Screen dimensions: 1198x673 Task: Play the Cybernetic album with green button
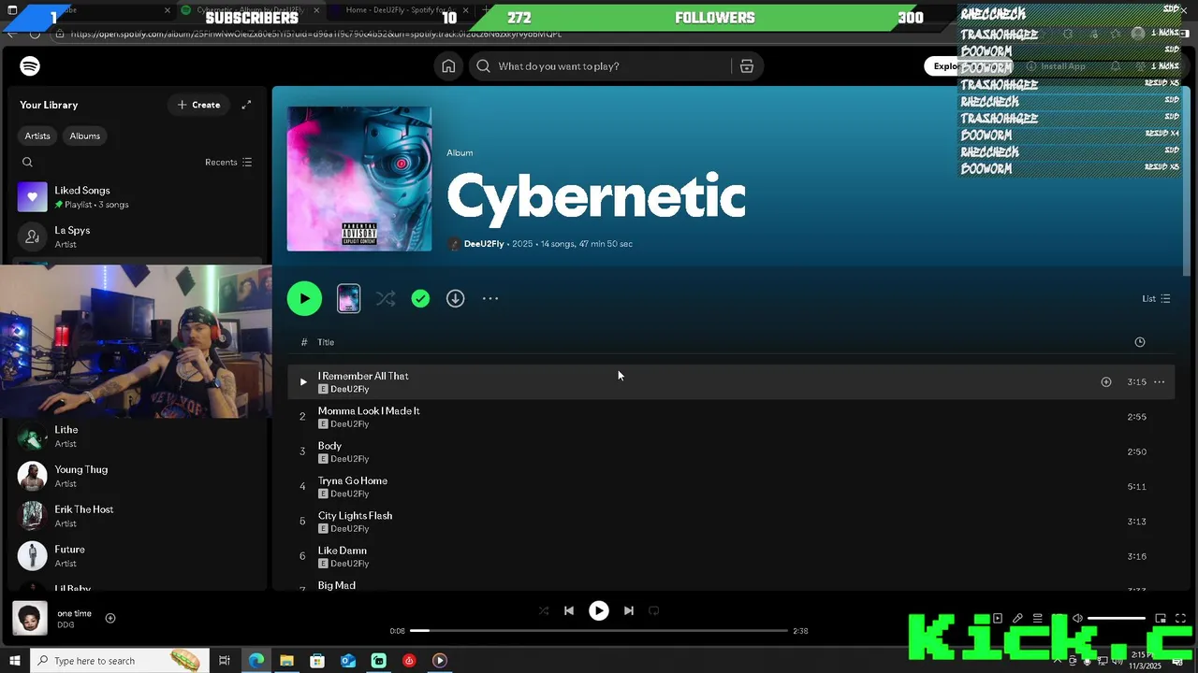[x=304, y=298]
